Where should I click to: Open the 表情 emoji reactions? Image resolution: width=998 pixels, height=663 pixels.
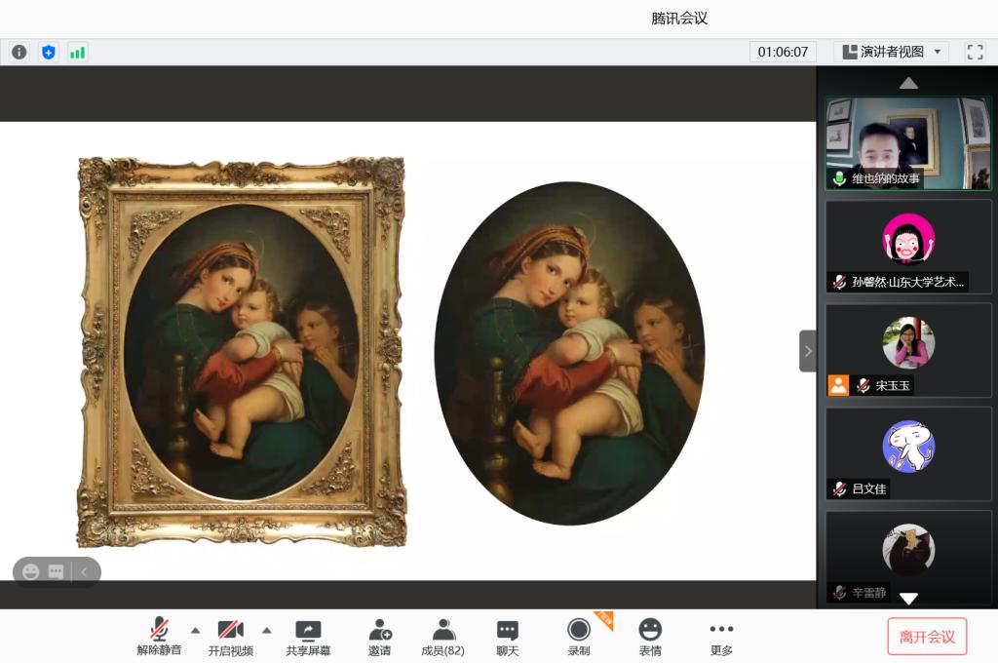[x=650, y=637]
